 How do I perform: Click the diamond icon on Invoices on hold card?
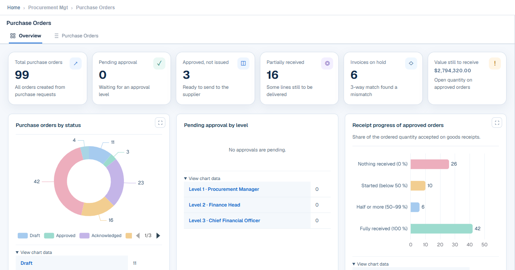(411, 63)
